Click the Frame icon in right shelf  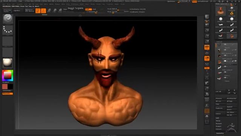pos(207,77)
